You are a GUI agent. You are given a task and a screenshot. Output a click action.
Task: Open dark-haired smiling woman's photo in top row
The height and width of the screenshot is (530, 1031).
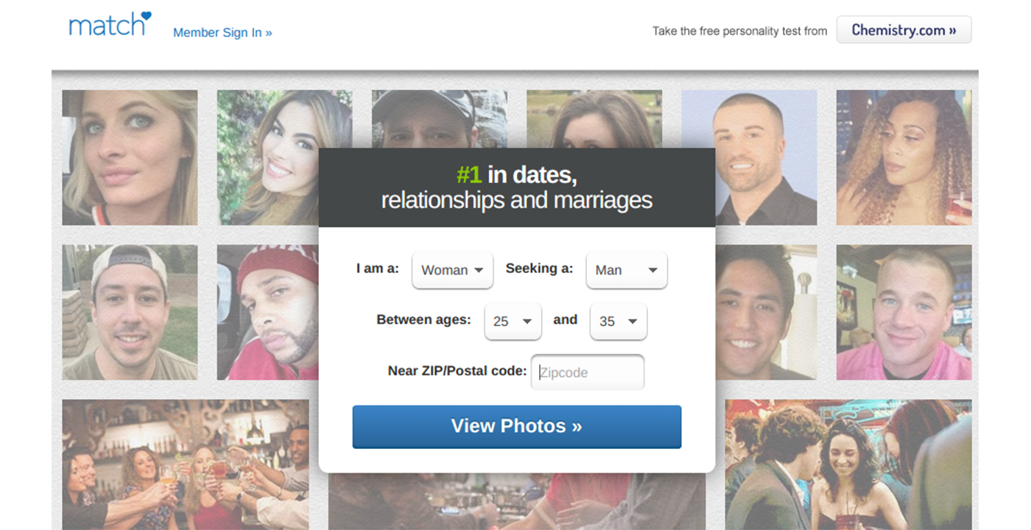point(284,158)
